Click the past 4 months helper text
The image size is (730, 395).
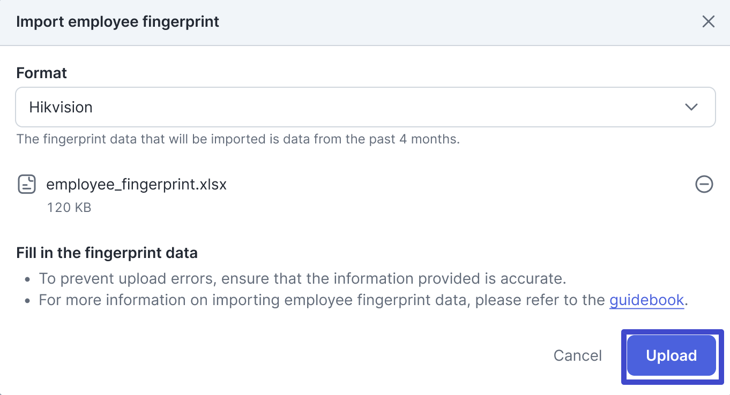238,140
